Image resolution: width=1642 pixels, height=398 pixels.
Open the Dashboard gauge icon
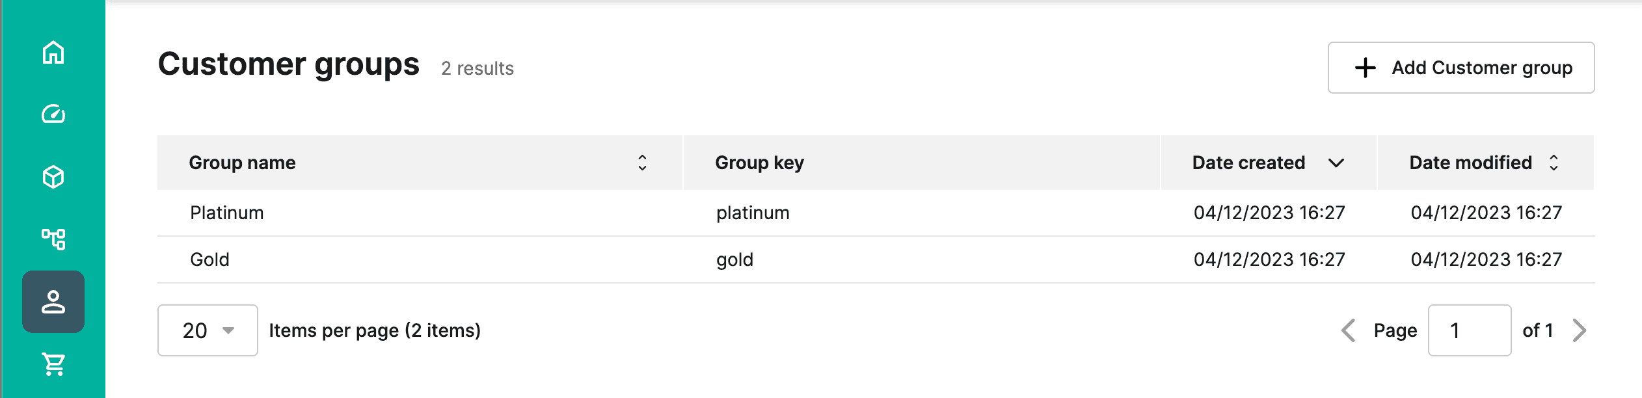(53, 114)
